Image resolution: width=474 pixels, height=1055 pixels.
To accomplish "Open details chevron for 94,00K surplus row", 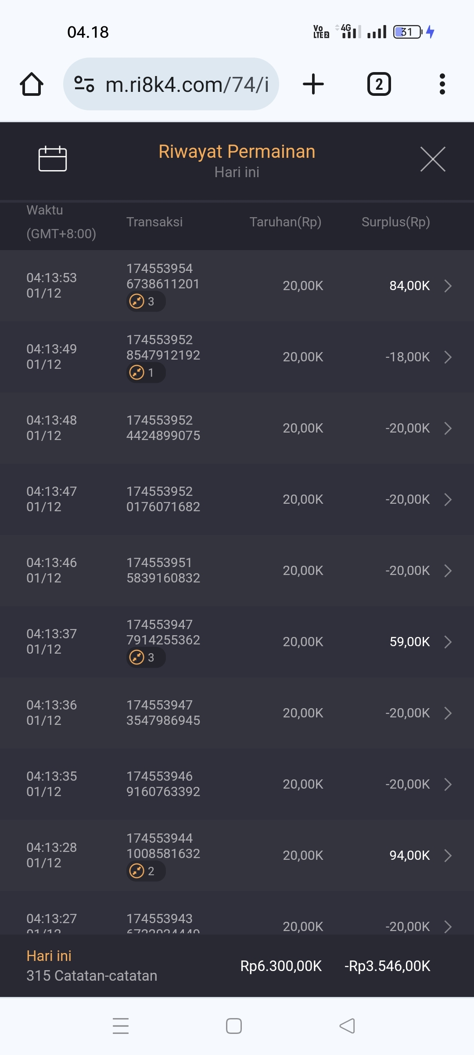I will point(448,855).
